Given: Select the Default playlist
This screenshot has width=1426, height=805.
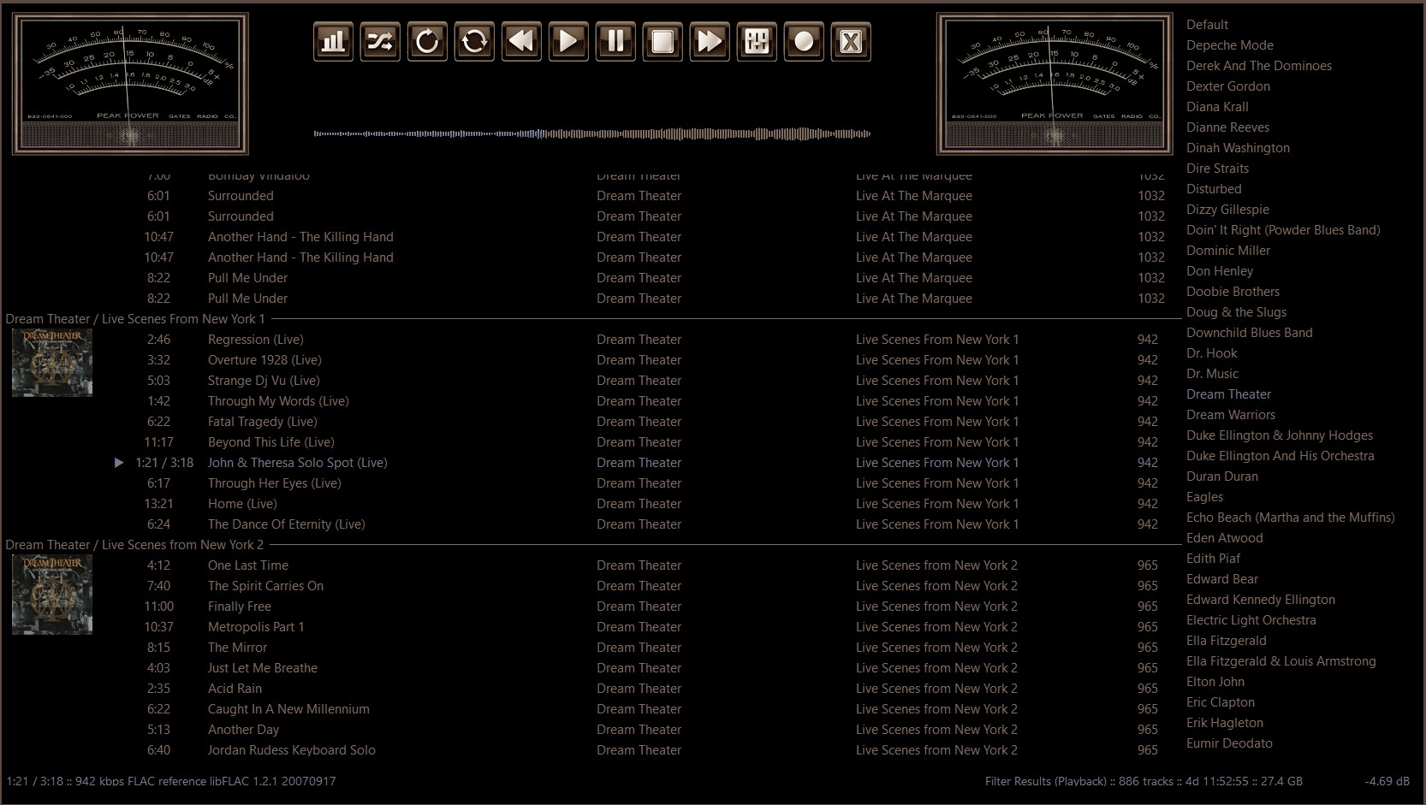Looking at the screenshot, I should pos(1207,25).
